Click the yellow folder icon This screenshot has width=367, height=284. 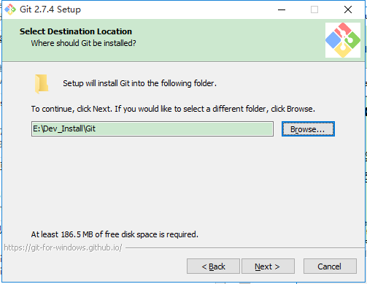tap(42, 84)
